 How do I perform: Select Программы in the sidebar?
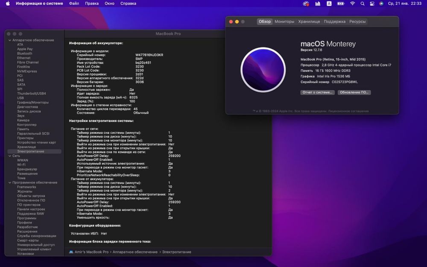[x=26, y=218]
